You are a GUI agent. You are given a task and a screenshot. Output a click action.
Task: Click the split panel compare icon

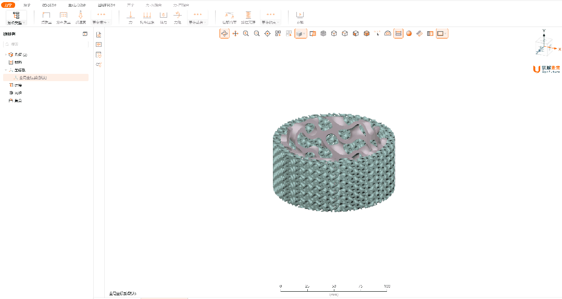(430, 34)
